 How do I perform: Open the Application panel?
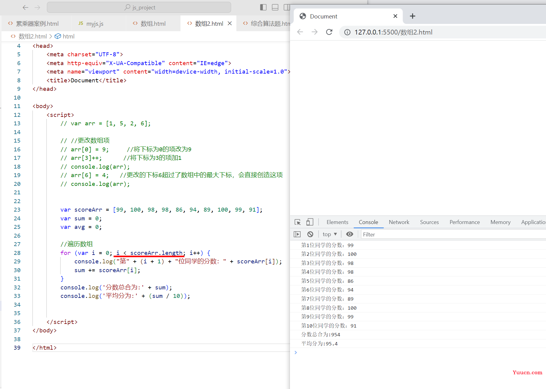pos(533,222)
